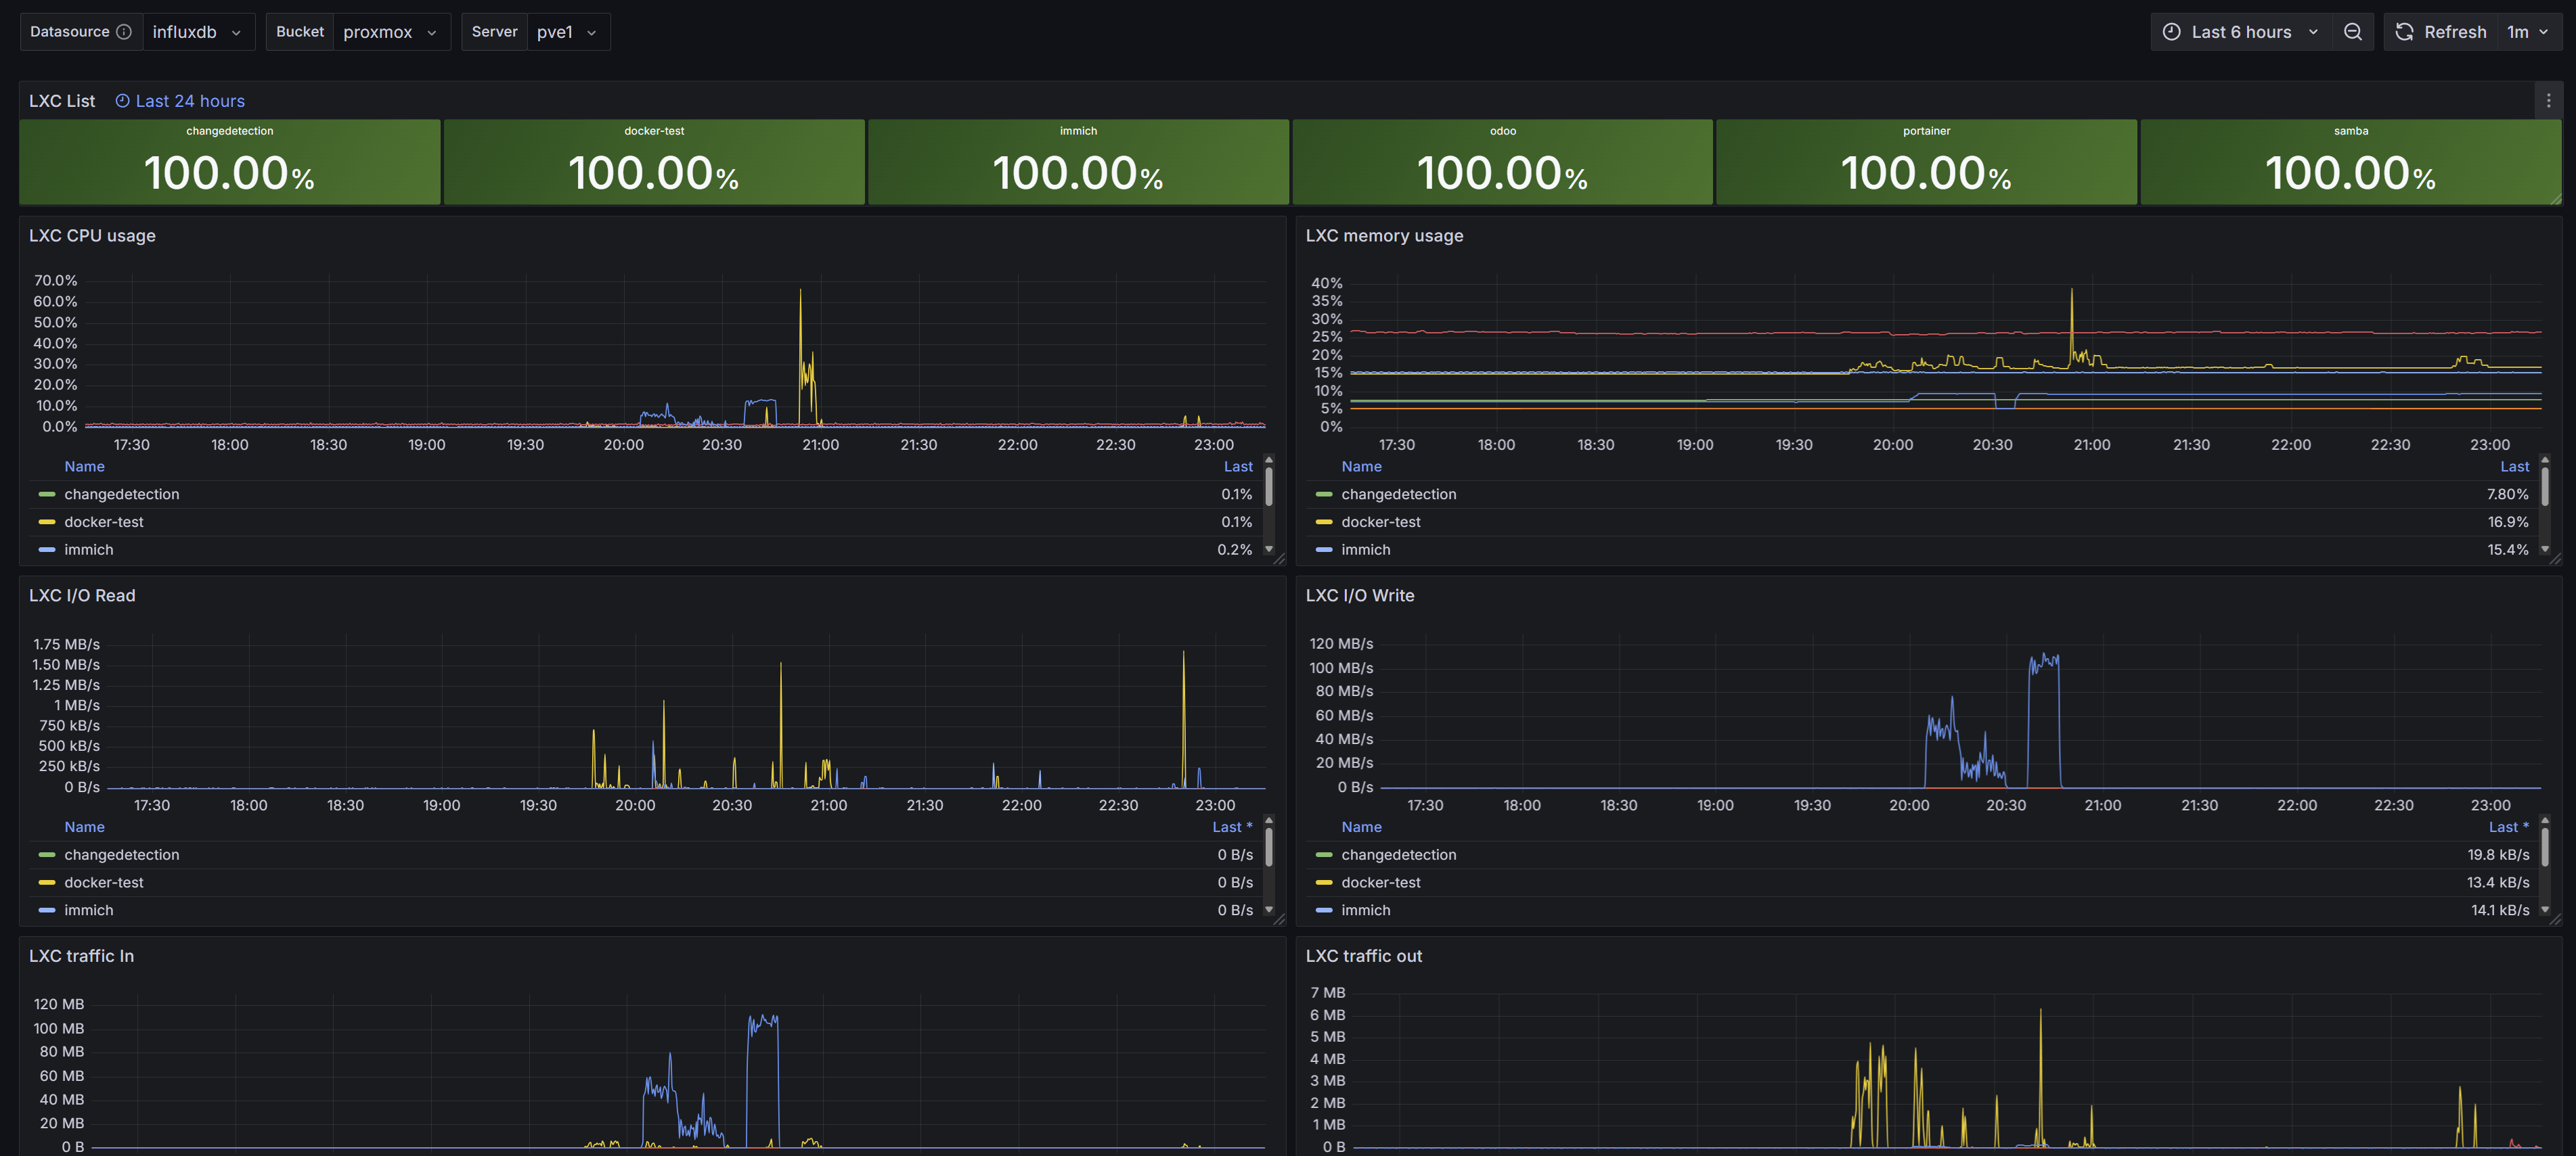Click the Refresh dashboard button

(x=2440, y=32)
